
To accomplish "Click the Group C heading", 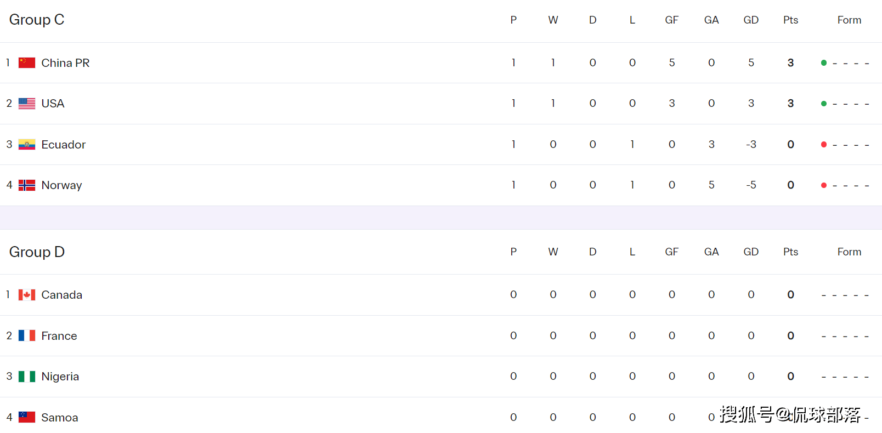I will click(37, 20).
